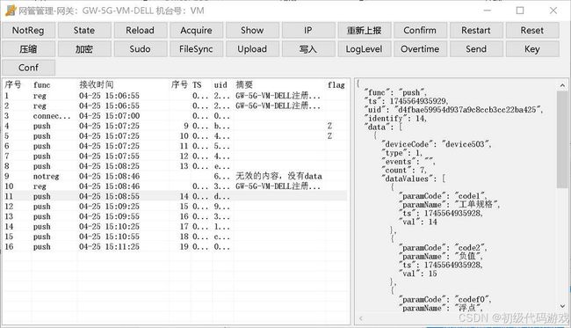Select the notreg row 9
Image resolution: width=571 pixels, height=328 pixels.
[x=175, y=177]
